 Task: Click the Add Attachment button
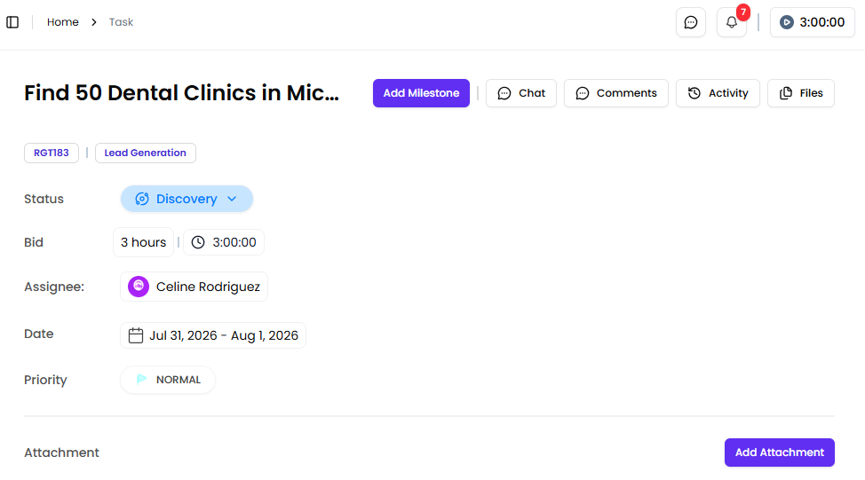(780, 452)
